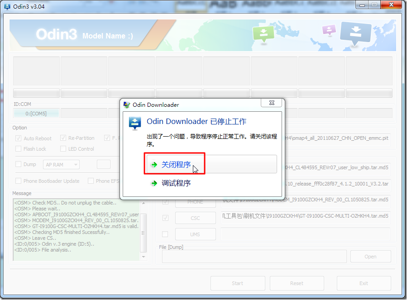Click the PIT file path ending emmc.pit
Screen dimensions: 407x300
pos(337,138)
